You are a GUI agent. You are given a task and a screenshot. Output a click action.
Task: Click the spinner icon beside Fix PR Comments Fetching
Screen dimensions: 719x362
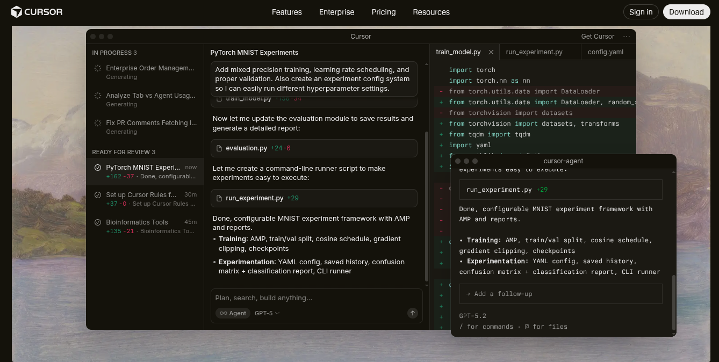[98, 123]
